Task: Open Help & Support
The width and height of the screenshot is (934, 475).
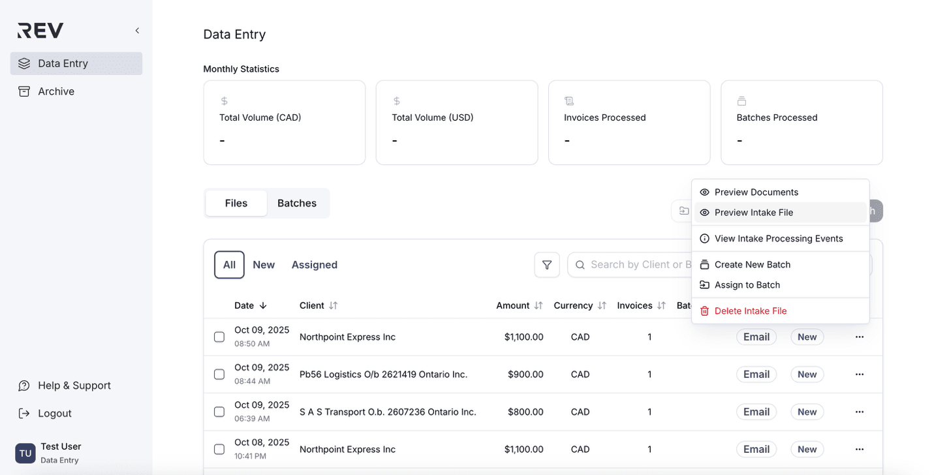Action: coord(74,386)
